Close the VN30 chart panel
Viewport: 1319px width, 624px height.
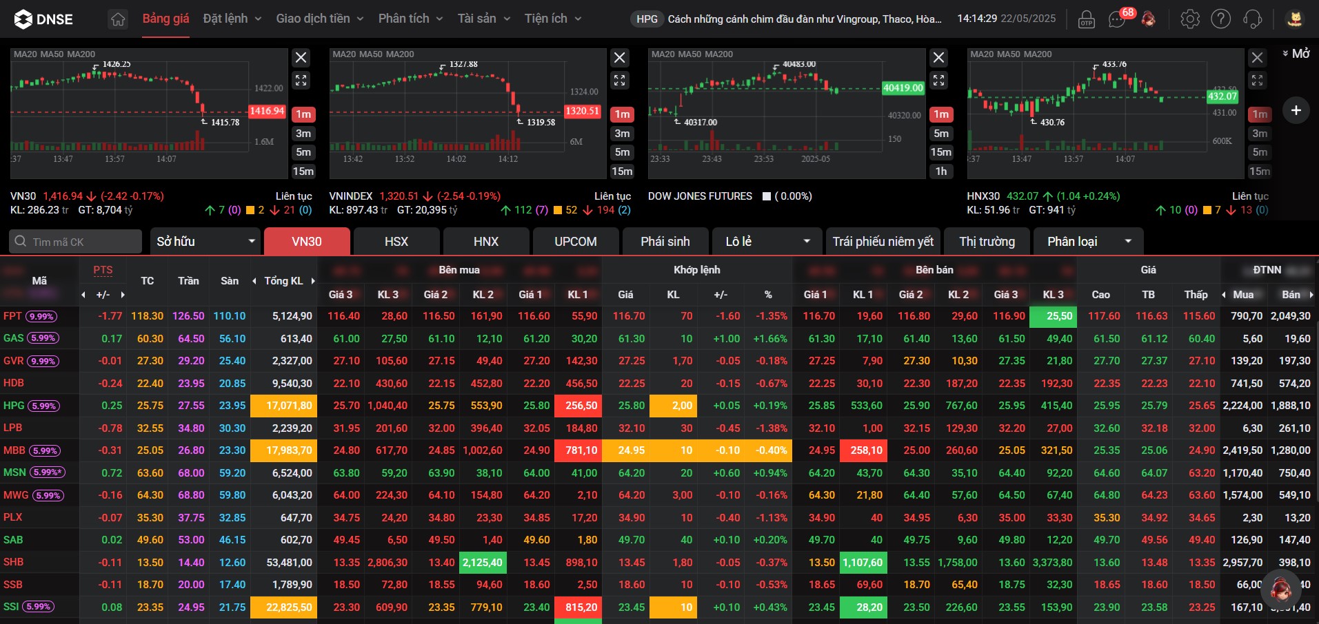301,58
